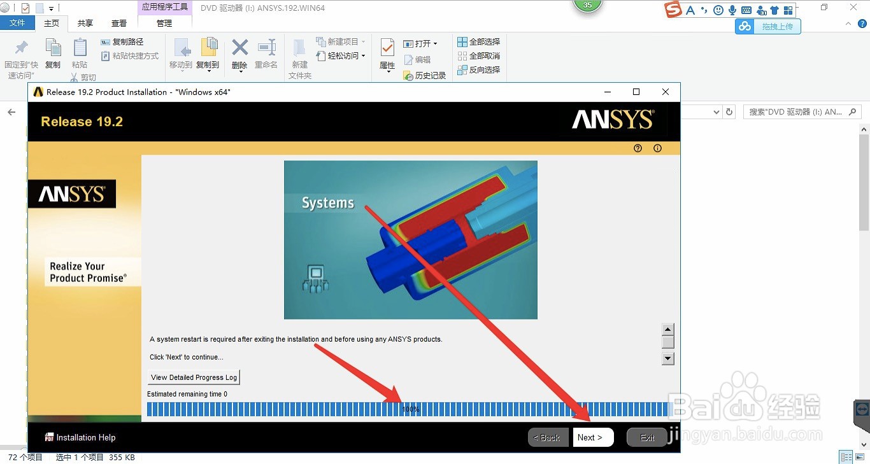Image resolution: width=870 pixels, height=464 pixels.
Task: Click 复制路径 in ribbon
Action: [122, 42]
